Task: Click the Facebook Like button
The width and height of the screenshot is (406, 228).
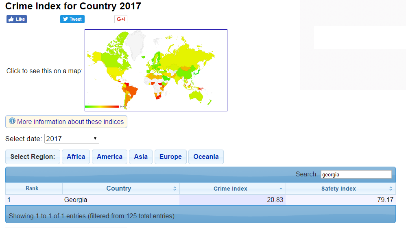Action: coord(17,19)
